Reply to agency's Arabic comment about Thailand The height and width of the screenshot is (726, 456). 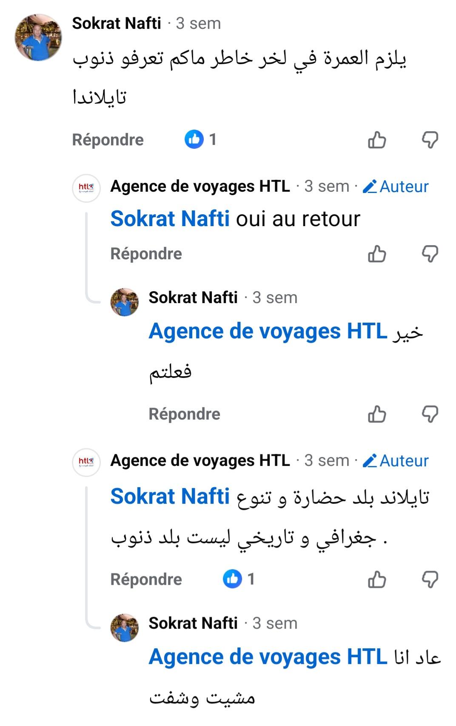[x=146, y=579]
